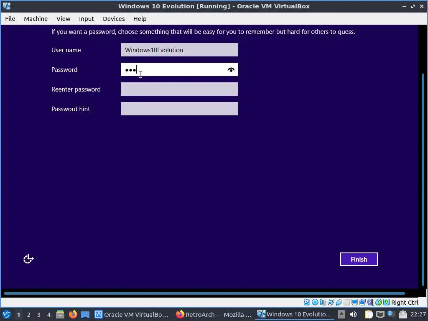Click the 22:27 clock
Screen dimensions: 428x321
pyautogui.click(x=418, y=314)
